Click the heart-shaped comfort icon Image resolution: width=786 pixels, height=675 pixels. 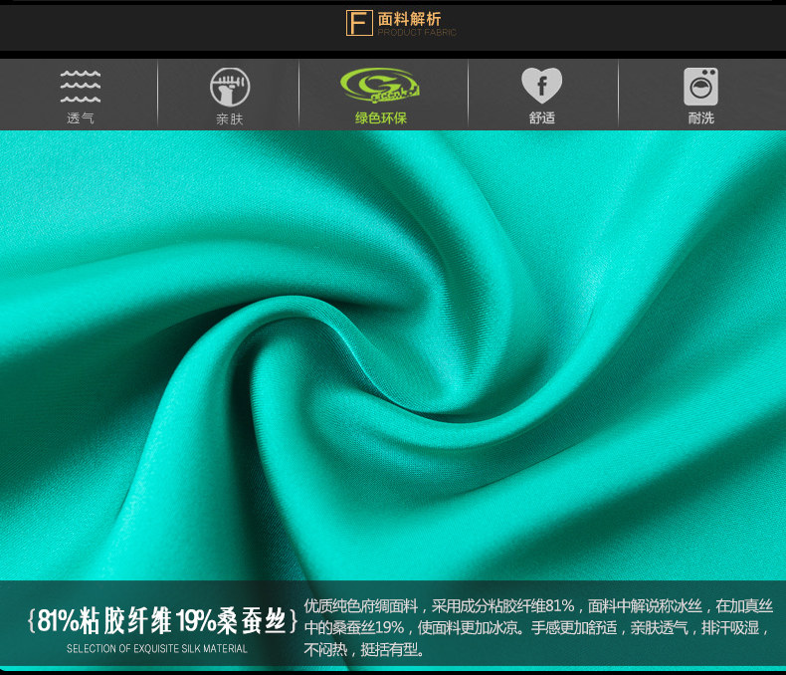pos(541,86)
